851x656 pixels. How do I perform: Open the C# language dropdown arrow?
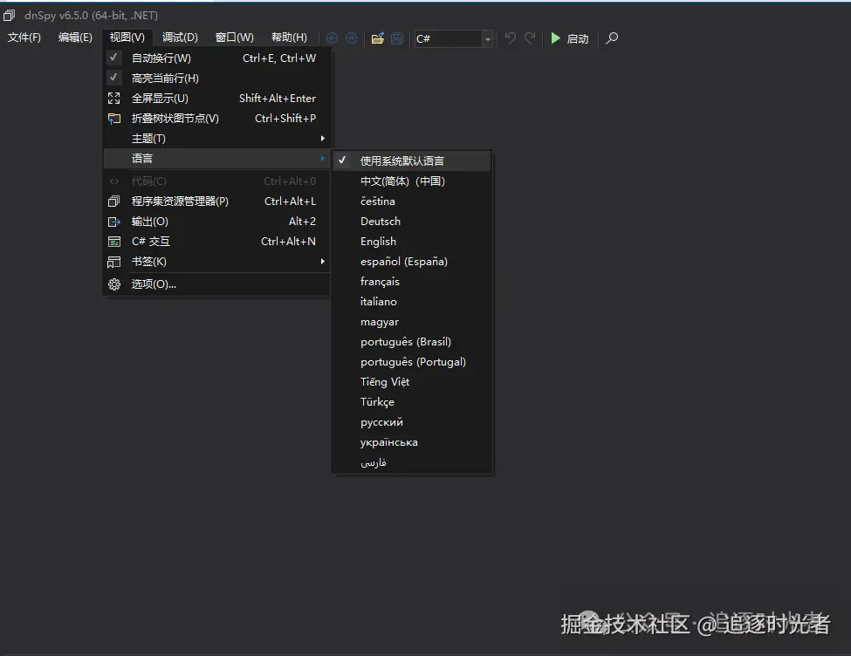[x=488, y=38]
